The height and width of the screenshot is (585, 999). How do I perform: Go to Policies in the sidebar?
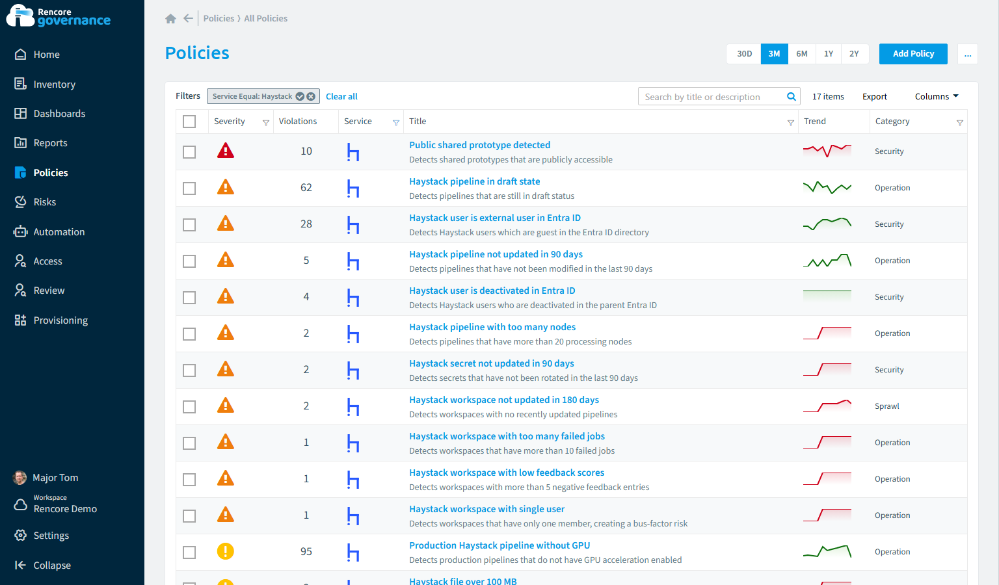point(42,173)
